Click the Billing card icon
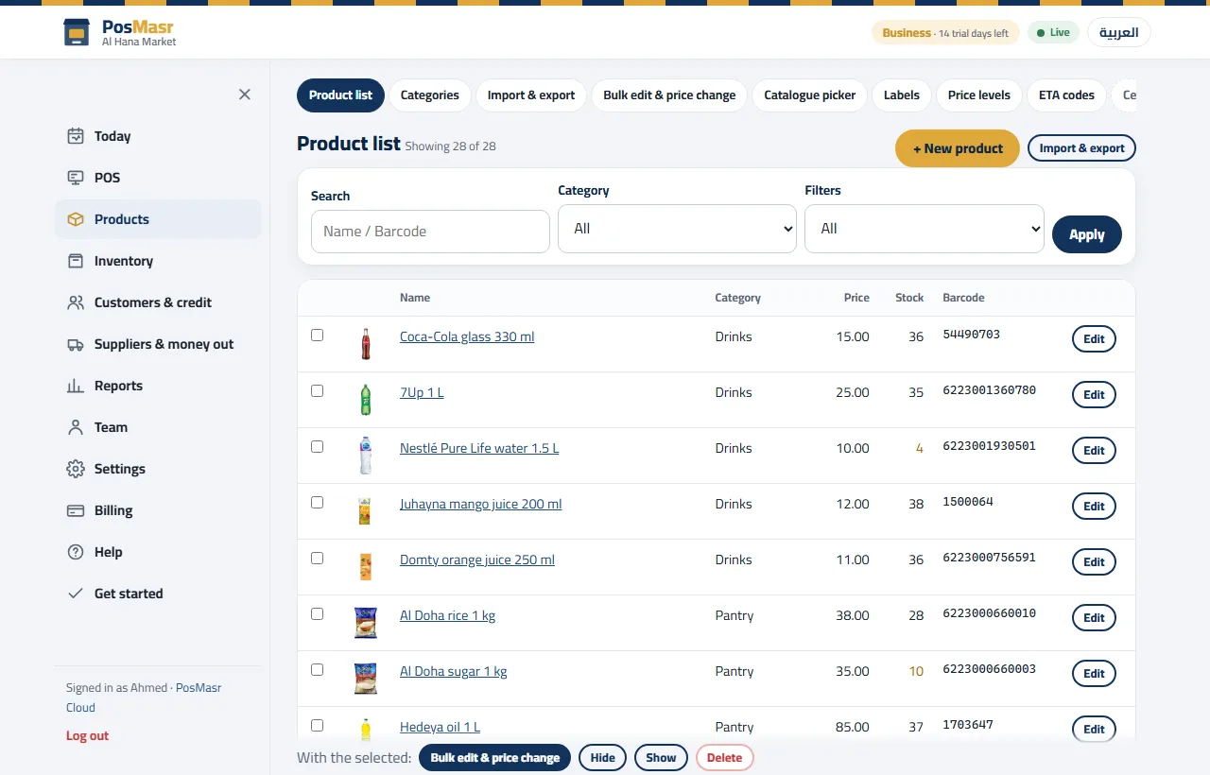The image size is (1210, 775). 76,510
